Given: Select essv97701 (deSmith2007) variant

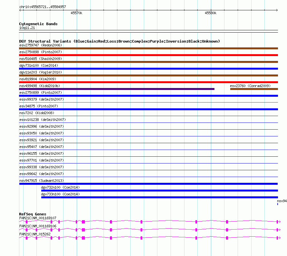Looking at the screenshot, I should point(42,160).
